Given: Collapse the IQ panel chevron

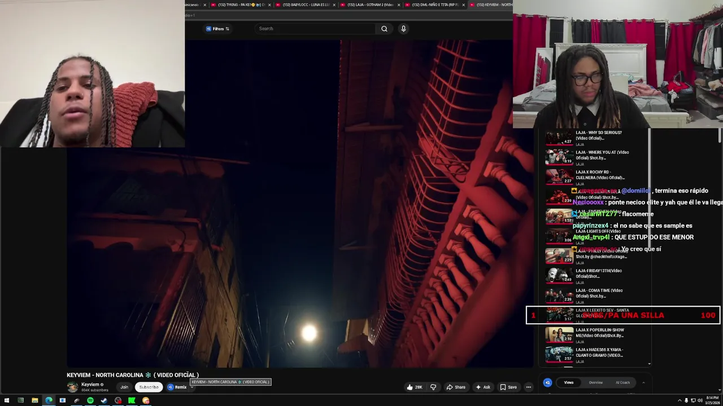Looking at the screenshot, I should click(643, 382).
